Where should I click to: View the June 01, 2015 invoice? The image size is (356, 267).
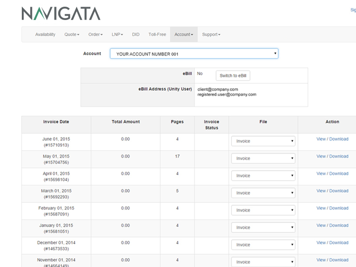(x=321, y=139)
